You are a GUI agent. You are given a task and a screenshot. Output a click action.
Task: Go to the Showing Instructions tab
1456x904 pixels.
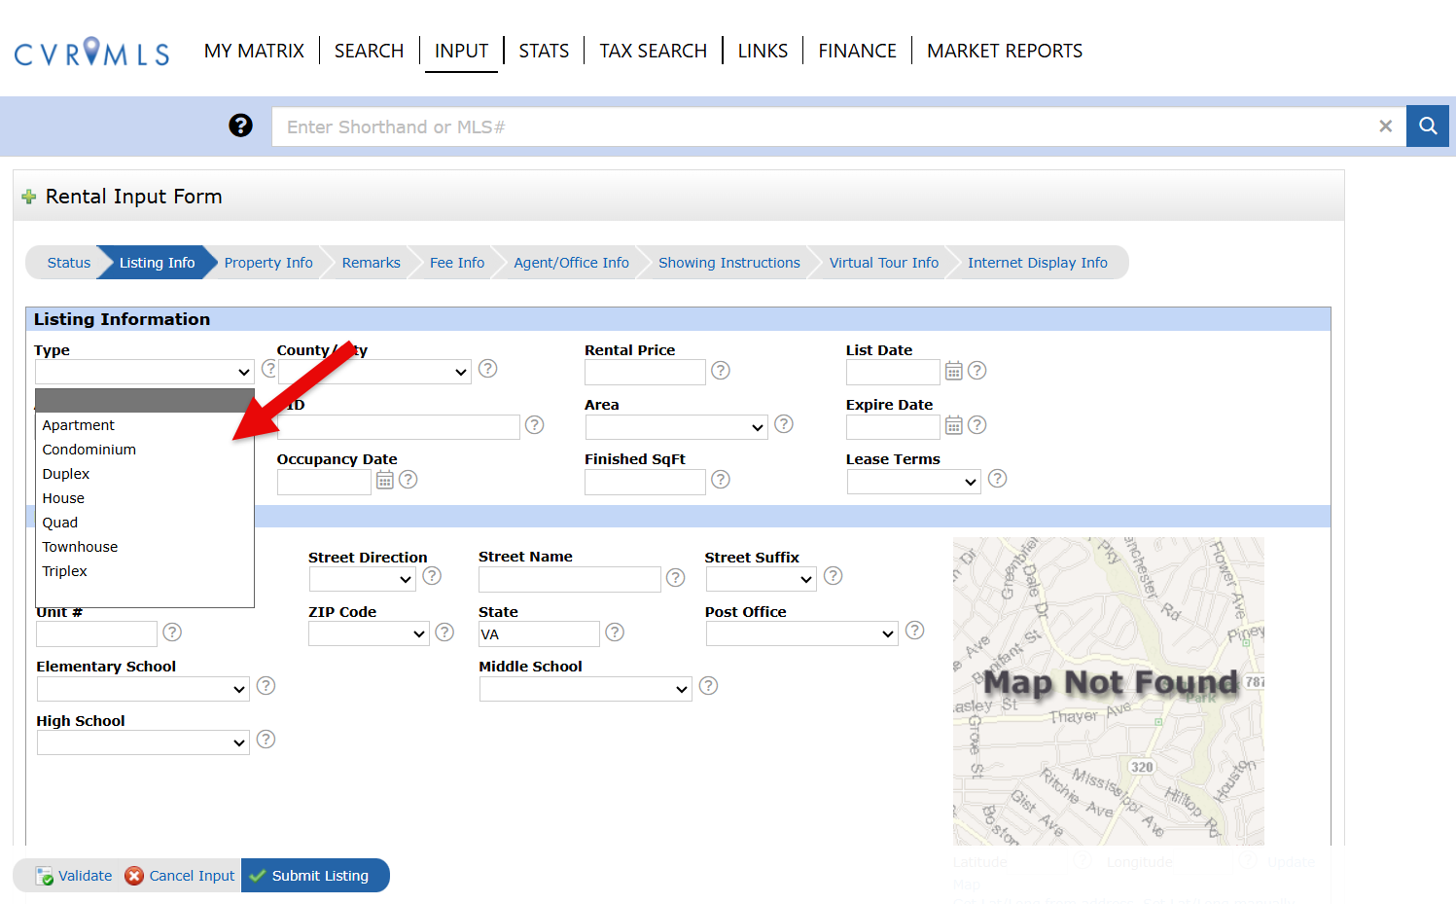tap(728, 263)
